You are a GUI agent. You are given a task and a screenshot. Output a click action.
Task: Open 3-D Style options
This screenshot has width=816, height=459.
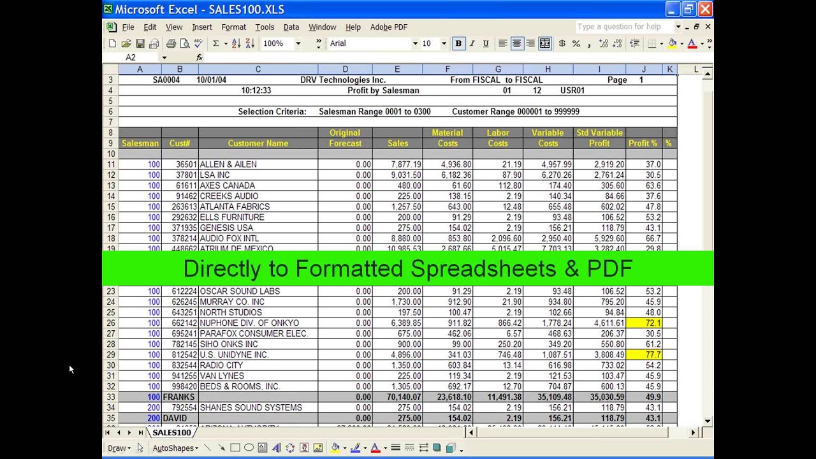[451, 448]
